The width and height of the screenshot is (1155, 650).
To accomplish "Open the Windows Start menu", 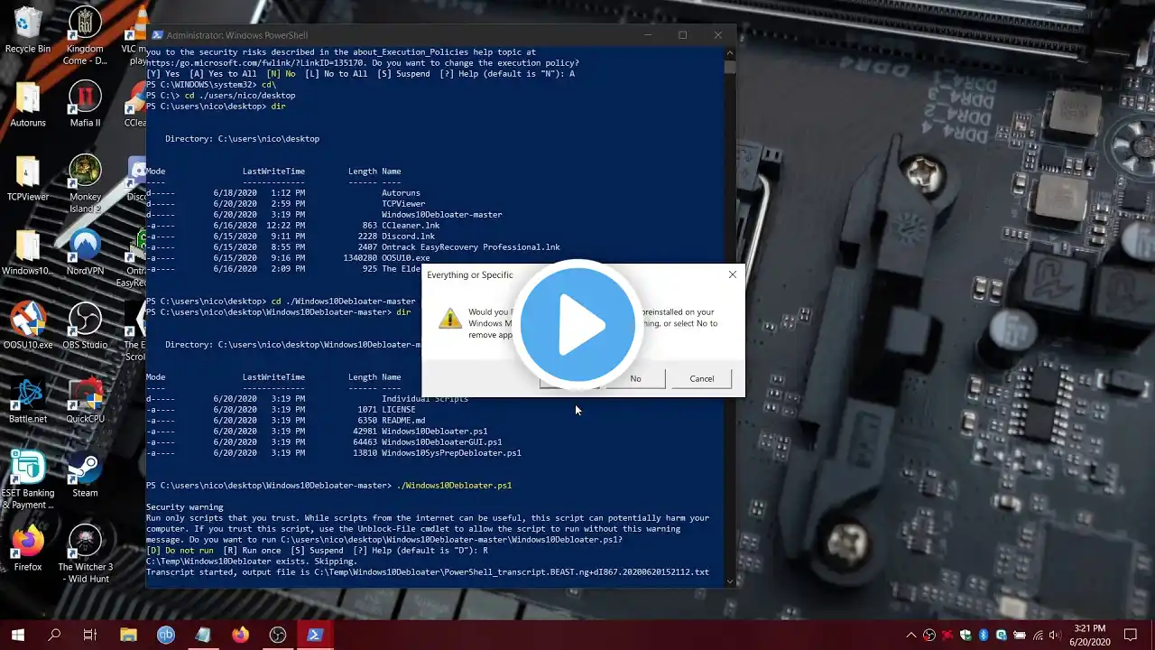I will click(x=18, y=635).
